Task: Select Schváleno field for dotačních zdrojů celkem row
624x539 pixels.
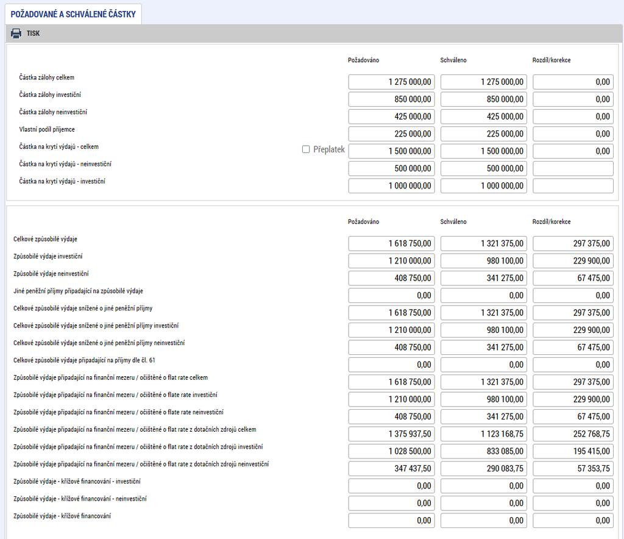Action: pyautogui.click(x=483, y=434)
